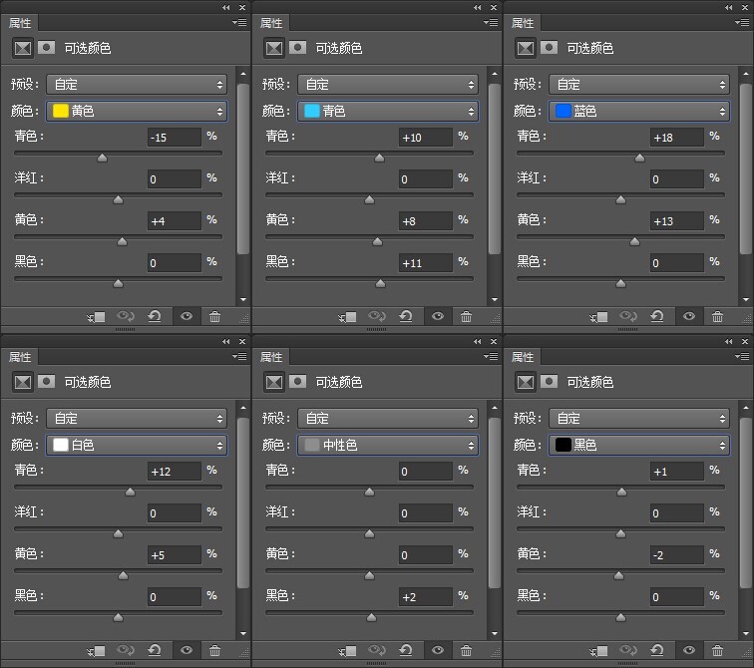Toggle layer visibility eye in 白色 panel
The height and width of the screenshot is (668, 754).
click(x=187, y=650)
